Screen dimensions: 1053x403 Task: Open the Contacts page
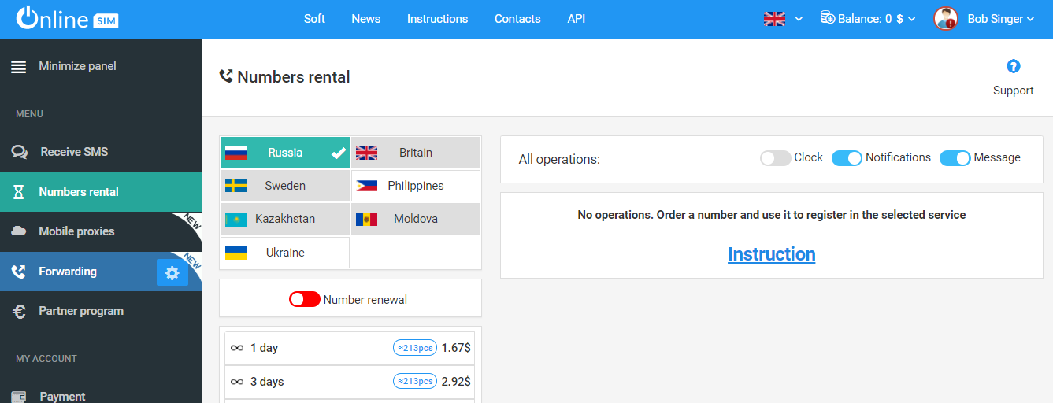click(517, 19)
